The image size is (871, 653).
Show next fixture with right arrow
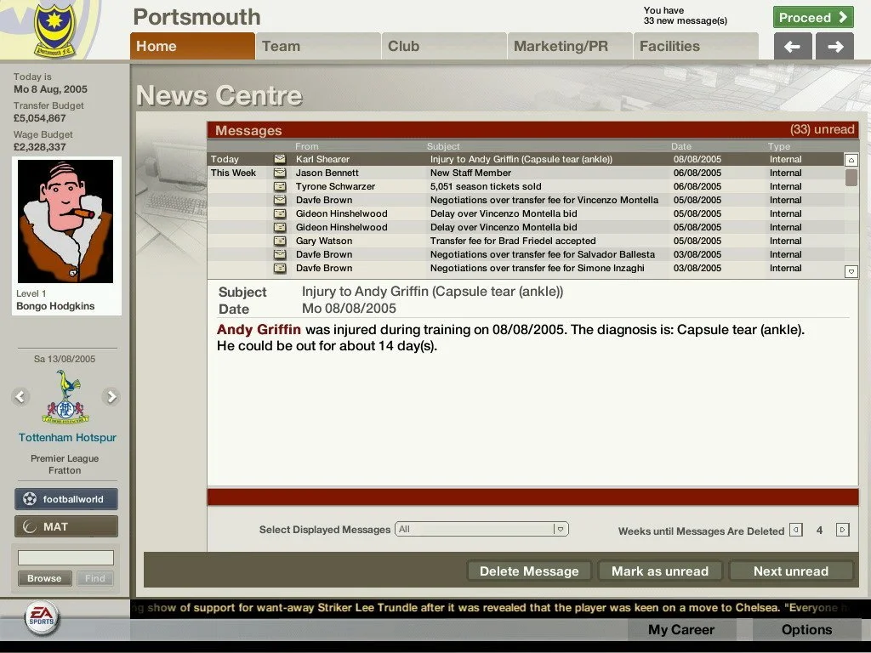(111, 396)
